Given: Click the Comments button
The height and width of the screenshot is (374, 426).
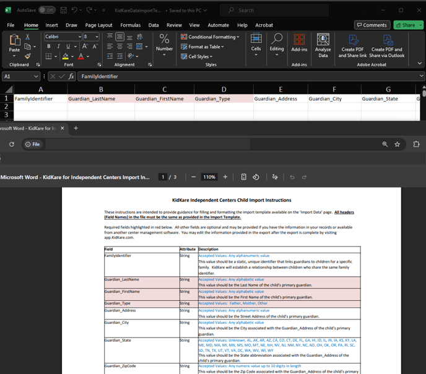Looking at the screenshot, I should pyautogui.click(x=372, y=25).
